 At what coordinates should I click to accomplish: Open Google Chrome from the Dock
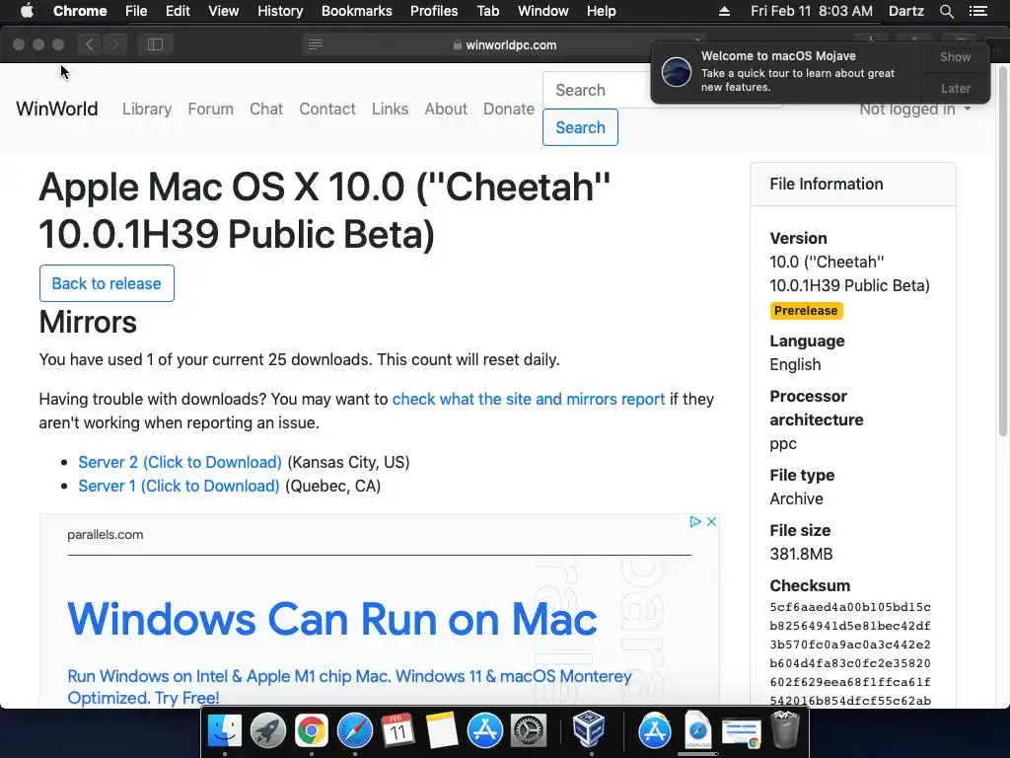tap(312, 730)
